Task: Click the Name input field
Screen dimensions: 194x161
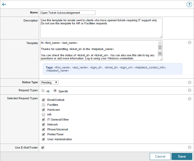Action: pyautogui.click(x=68, y=13)
